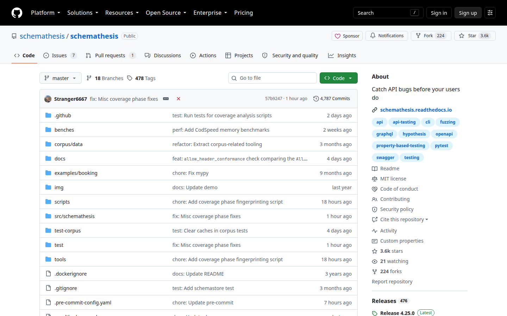Viewport: 507px width, 316px height.
Task: Switch to the Issues tab
Action: click(x=60, y=55)
